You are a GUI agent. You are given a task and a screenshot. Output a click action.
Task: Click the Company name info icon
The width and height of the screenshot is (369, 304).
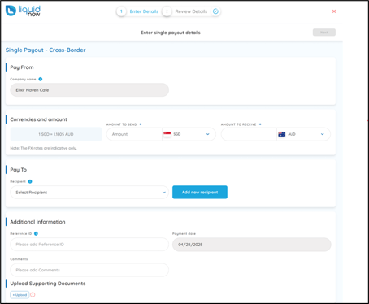[x=41, y=79]
